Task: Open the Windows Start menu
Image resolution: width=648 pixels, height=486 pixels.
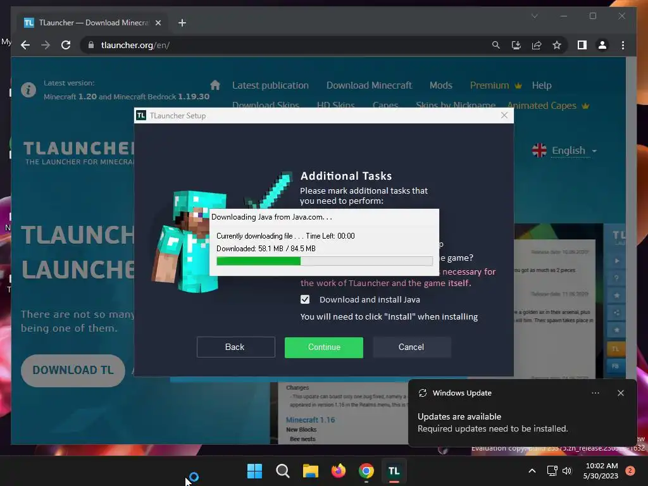Action: pos(254,471)
